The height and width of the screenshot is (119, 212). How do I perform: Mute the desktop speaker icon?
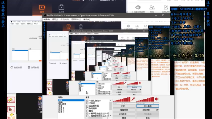(x=157, y=99)
